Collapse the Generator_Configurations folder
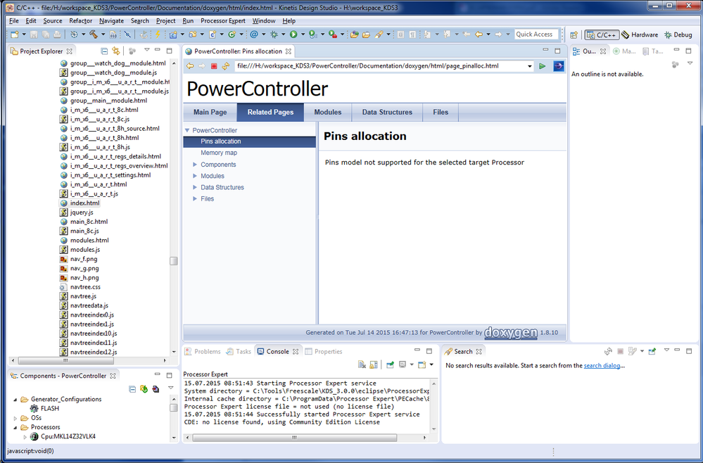Viewport: 703px width, 463px height. tap(15, 400)
